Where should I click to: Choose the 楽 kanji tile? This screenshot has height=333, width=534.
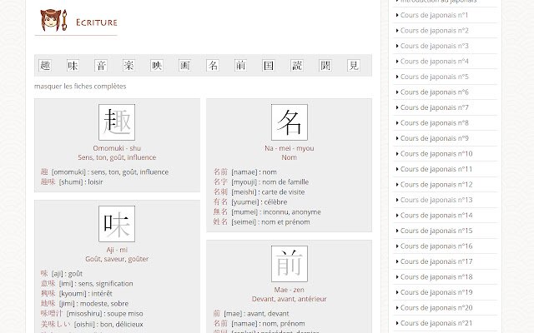tap(128, 65)
